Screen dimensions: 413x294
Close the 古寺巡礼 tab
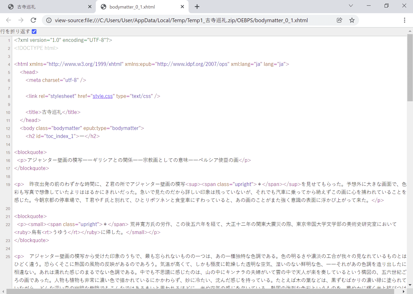pos(90,7)
